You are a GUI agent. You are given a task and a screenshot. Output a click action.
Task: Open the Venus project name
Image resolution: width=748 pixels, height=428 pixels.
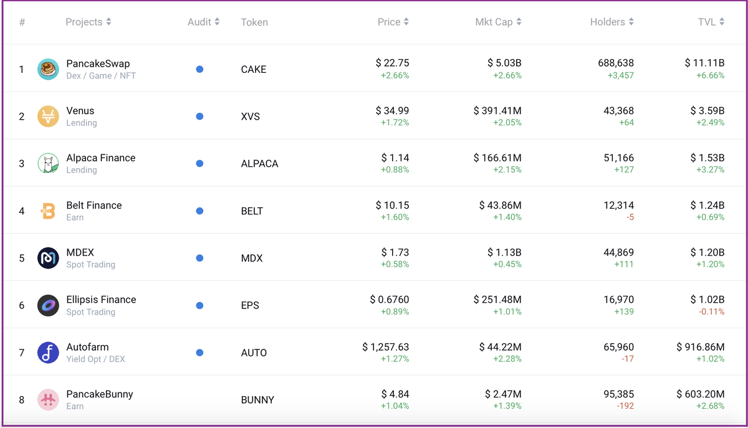click(80, 111)
